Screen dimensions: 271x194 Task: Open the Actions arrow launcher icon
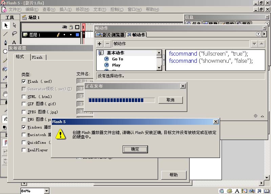click(259, 191)
